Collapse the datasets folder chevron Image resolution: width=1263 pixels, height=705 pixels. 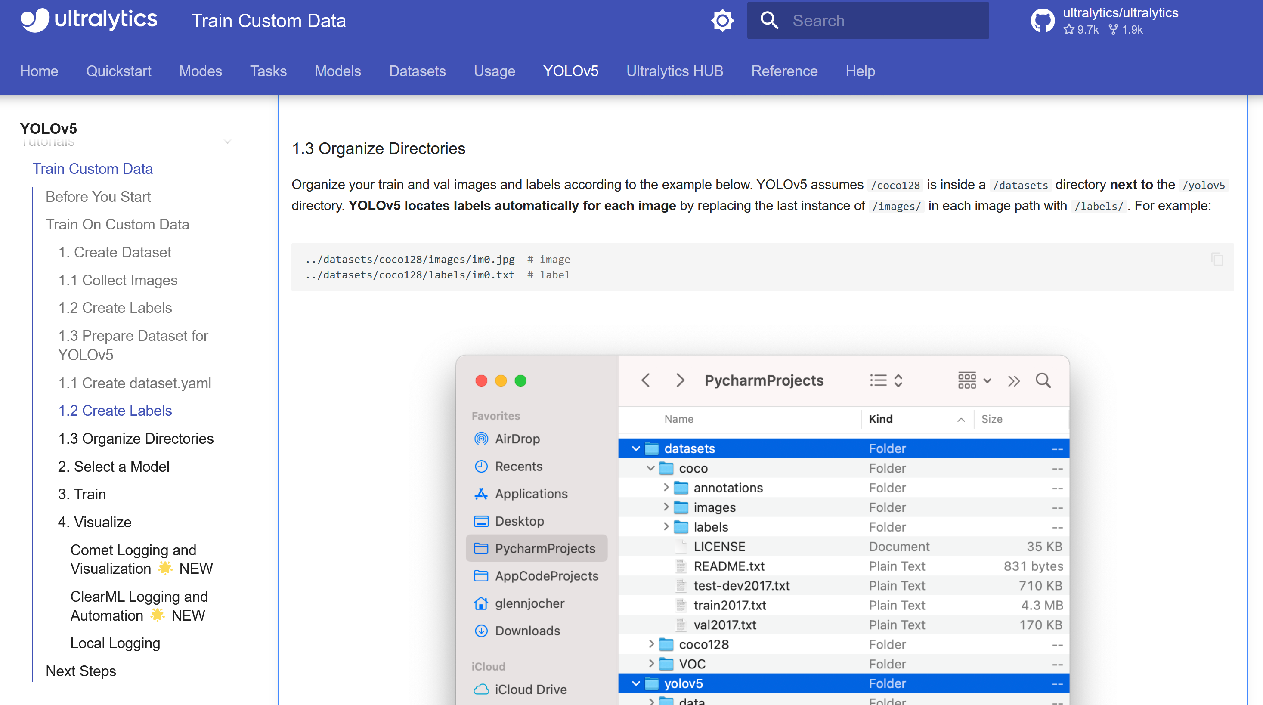pos(635,448)
